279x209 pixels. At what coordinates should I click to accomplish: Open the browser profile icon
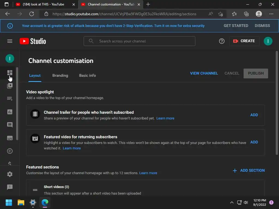coord(259,14)
